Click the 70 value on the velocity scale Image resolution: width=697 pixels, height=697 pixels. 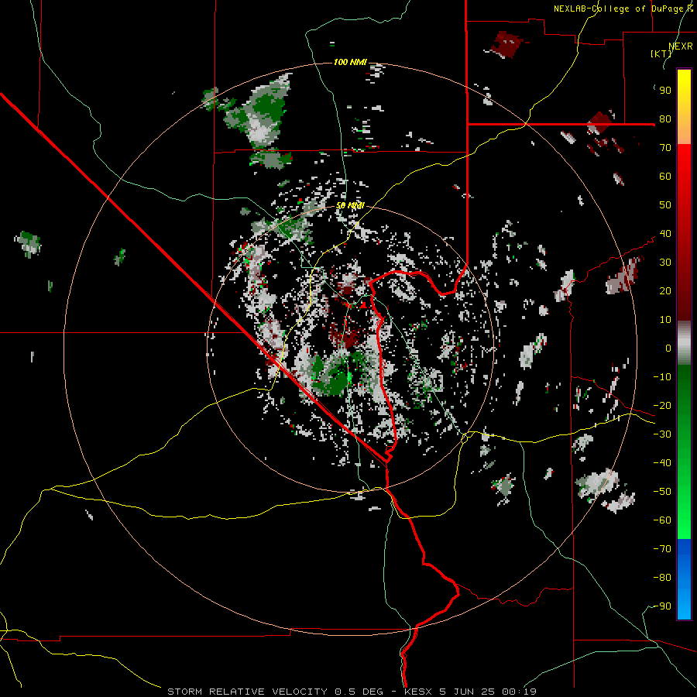click(665, 148)
